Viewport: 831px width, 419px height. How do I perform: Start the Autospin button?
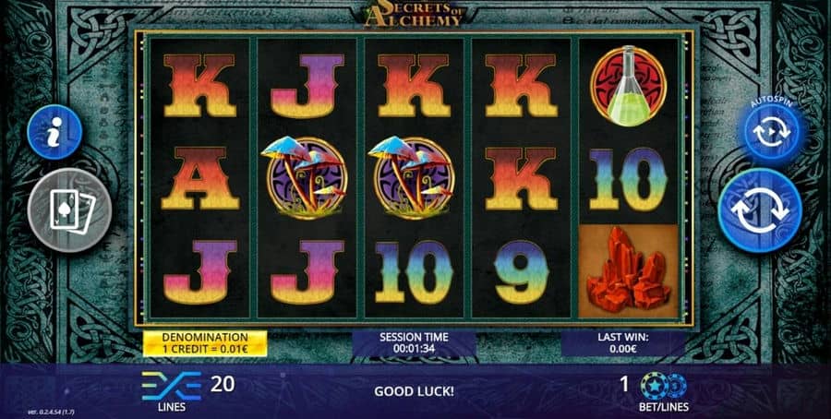click(771, 133)
